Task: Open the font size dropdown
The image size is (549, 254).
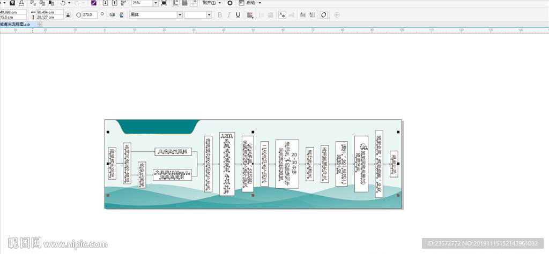Action: [209, 15]
